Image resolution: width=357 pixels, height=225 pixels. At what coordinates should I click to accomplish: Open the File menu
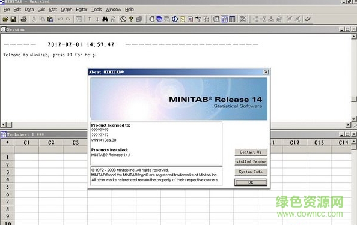(x=7, y=10)
